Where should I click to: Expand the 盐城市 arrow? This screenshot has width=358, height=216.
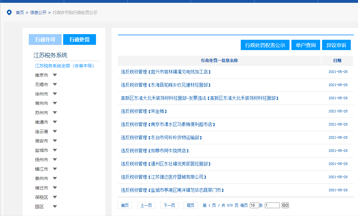tap(55, 150)
